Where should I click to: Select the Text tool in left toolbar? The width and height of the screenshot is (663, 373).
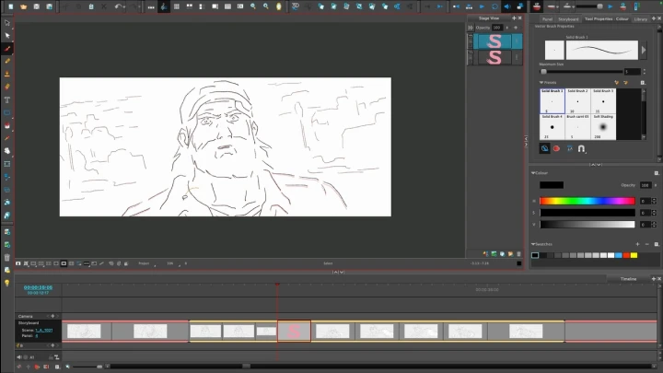[7, 99]
